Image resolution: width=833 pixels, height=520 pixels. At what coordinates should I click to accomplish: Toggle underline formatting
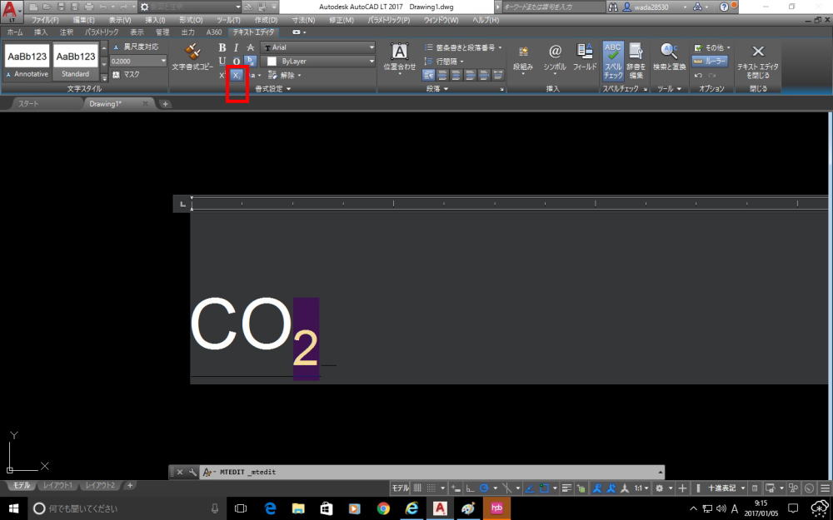coord(222,61)
